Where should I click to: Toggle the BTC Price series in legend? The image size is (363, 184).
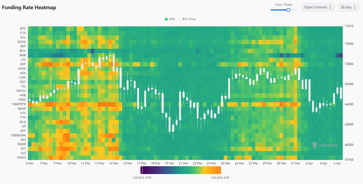coord(187,19)
